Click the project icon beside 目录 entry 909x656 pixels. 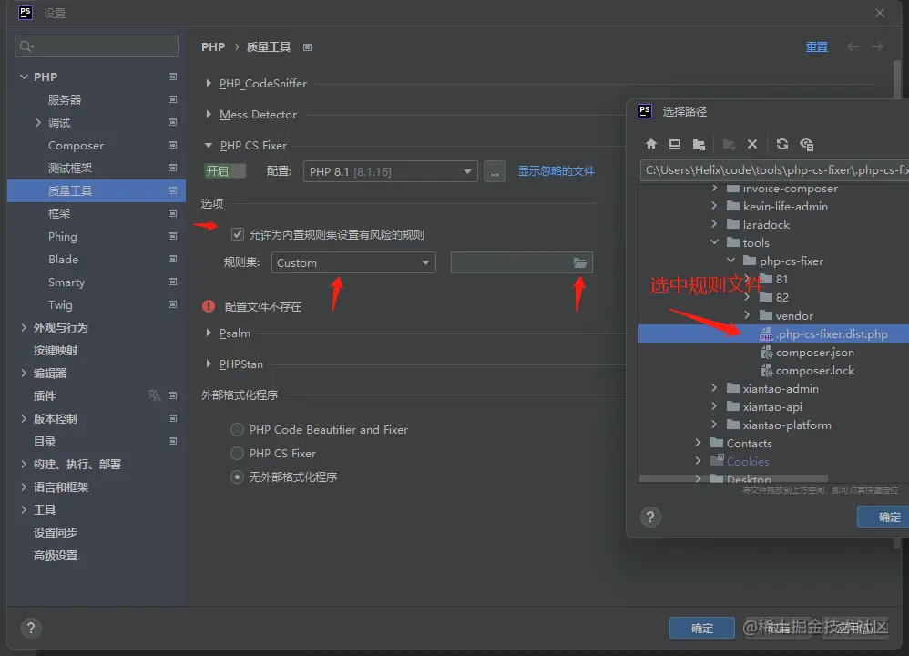(x=172, y=441)
